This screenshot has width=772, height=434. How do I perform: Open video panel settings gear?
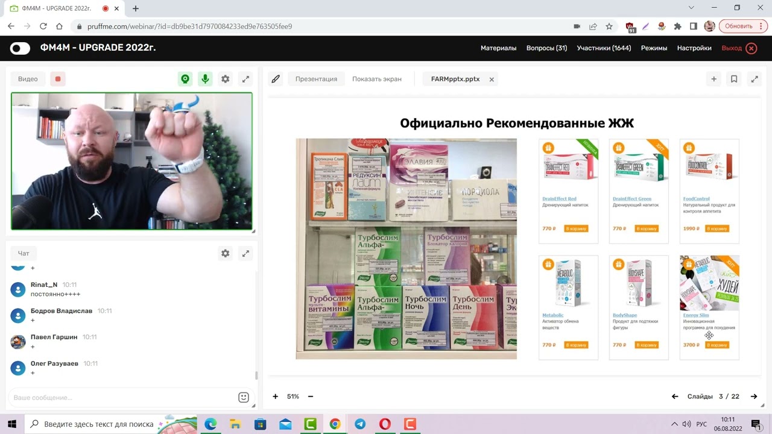pos(226,79)
